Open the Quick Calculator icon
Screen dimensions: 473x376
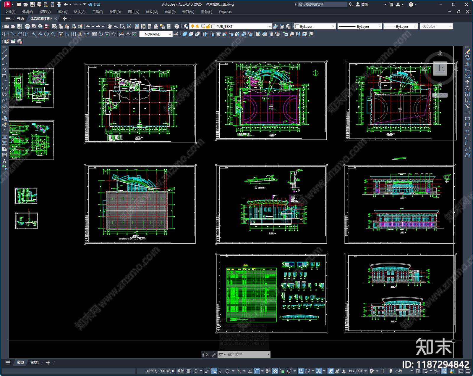pyautogui.click(x=169, y=26)
